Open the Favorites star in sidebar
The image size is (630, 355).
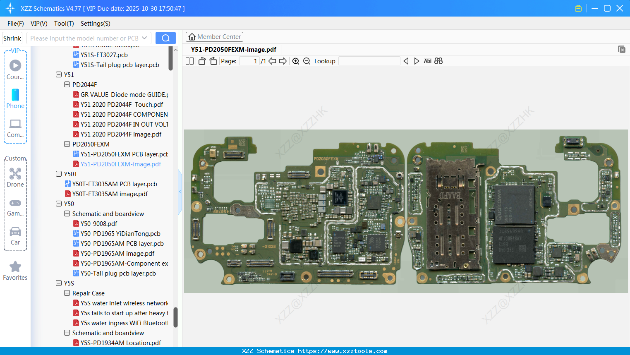pos(15,271)
